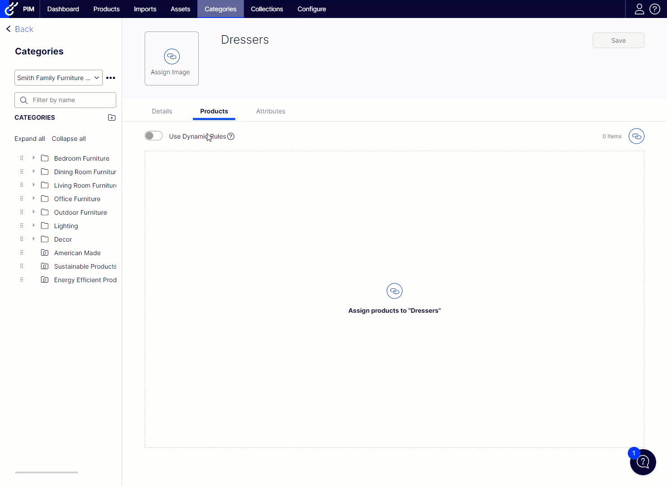Expand the Lighting category tree node
The width and height of the screenshot is (667, 486).
coord(33,225)
